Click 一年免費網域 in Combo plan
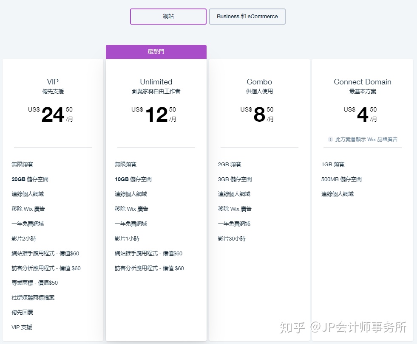This screenshot has width=417, height=344. click(x=234, y=224)
